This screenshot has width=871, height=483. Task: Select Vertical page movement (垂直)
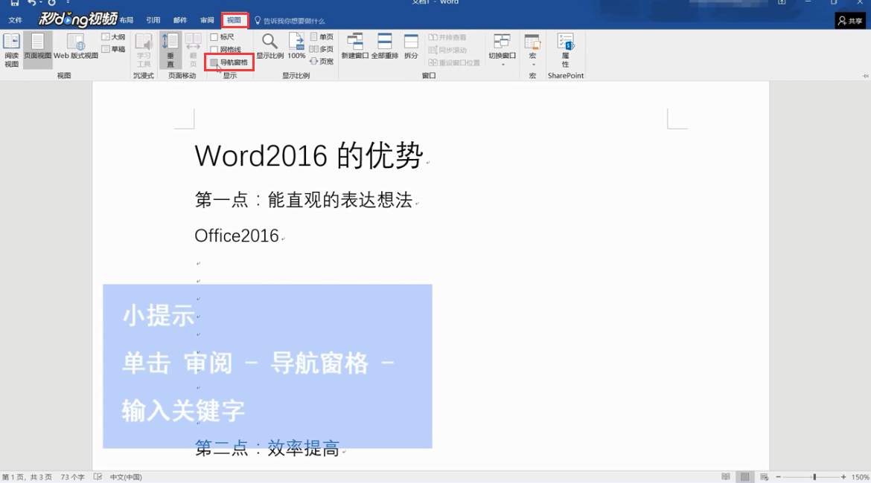pos(170,50)
